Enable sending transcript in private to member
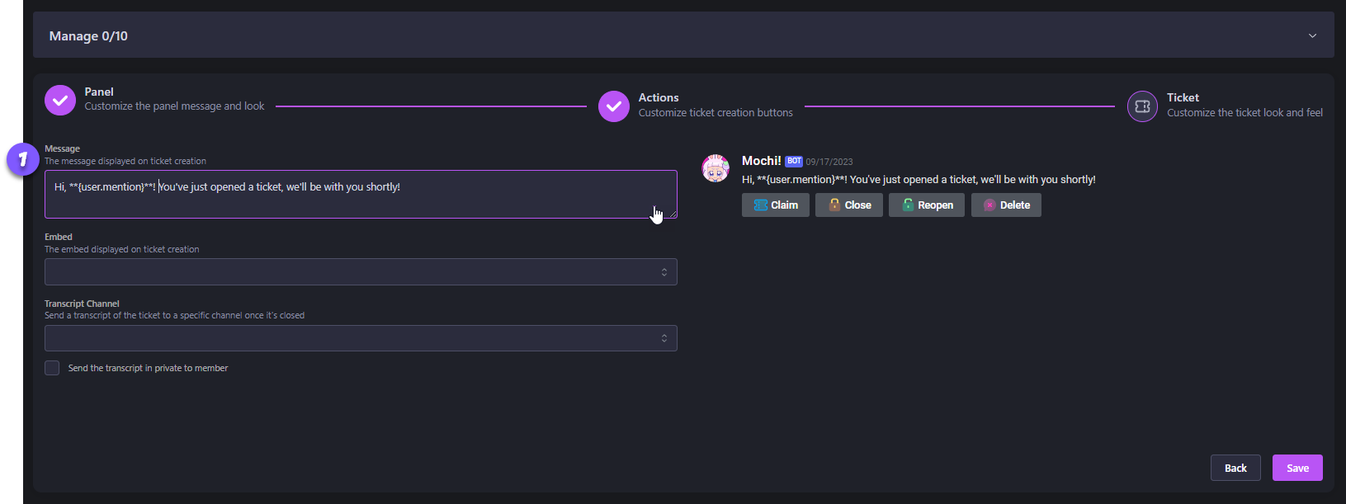Viewport: 1346px width, 504px height. point(52,368)
